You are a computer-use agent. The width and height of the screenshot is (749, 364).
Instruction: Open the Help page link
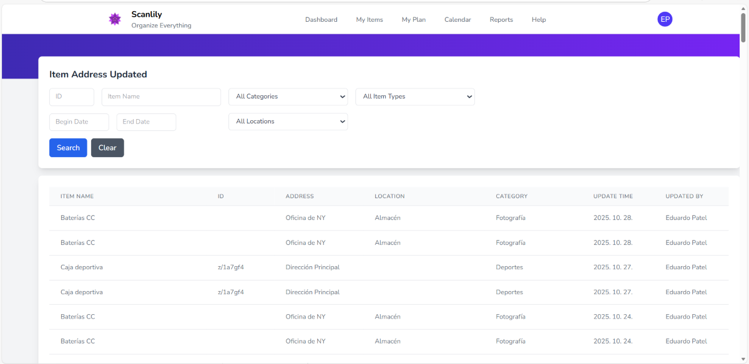point(539,20)
